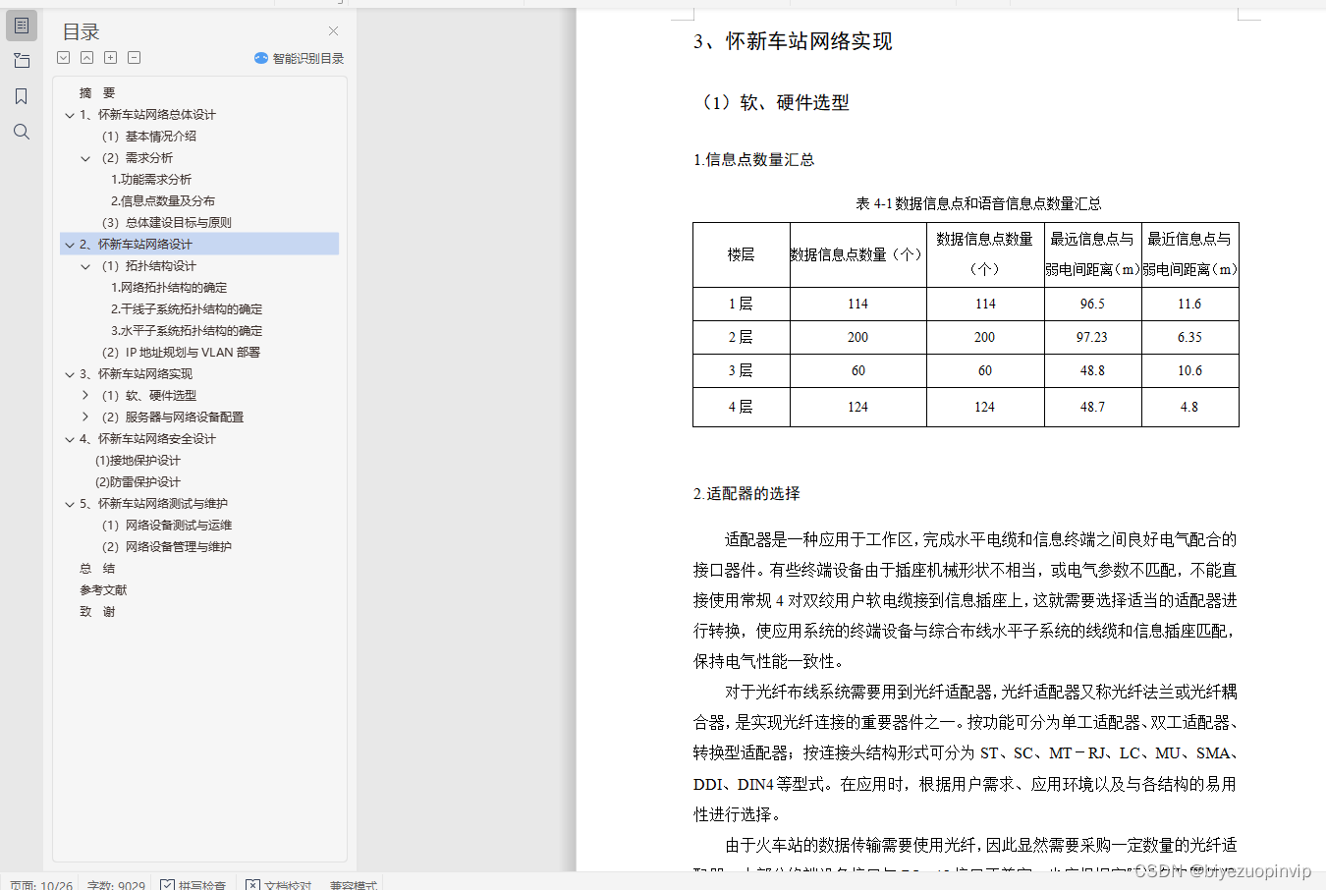Collapse the (2) 需求分析 subtree
Screen dimensions: 1326x890
point(84,157)
